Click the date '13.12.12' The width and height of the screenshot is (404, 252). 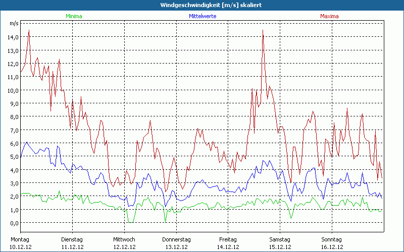[176, 247]
